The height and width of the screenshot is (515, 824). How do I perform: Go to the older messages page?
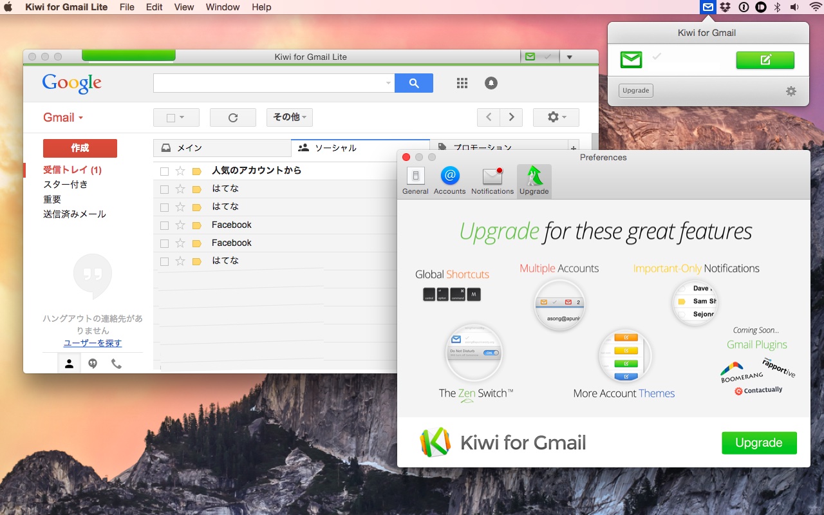511,117
